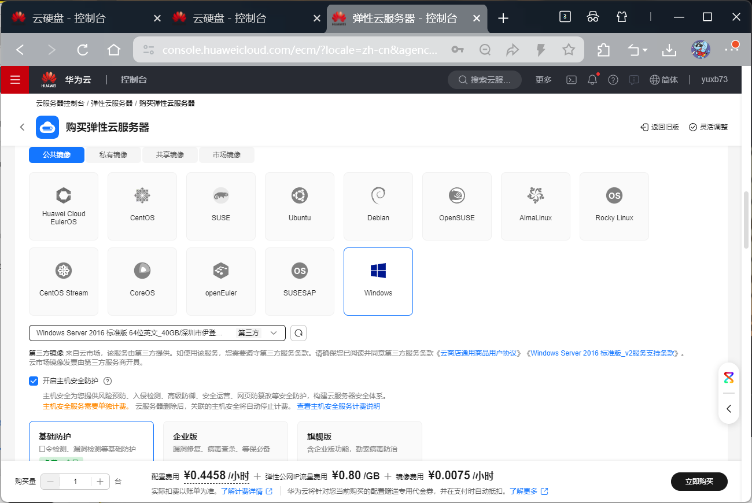Open 控制台 in the header
Image resolution: width=752 pixels, height=503 pixels.
134,80
